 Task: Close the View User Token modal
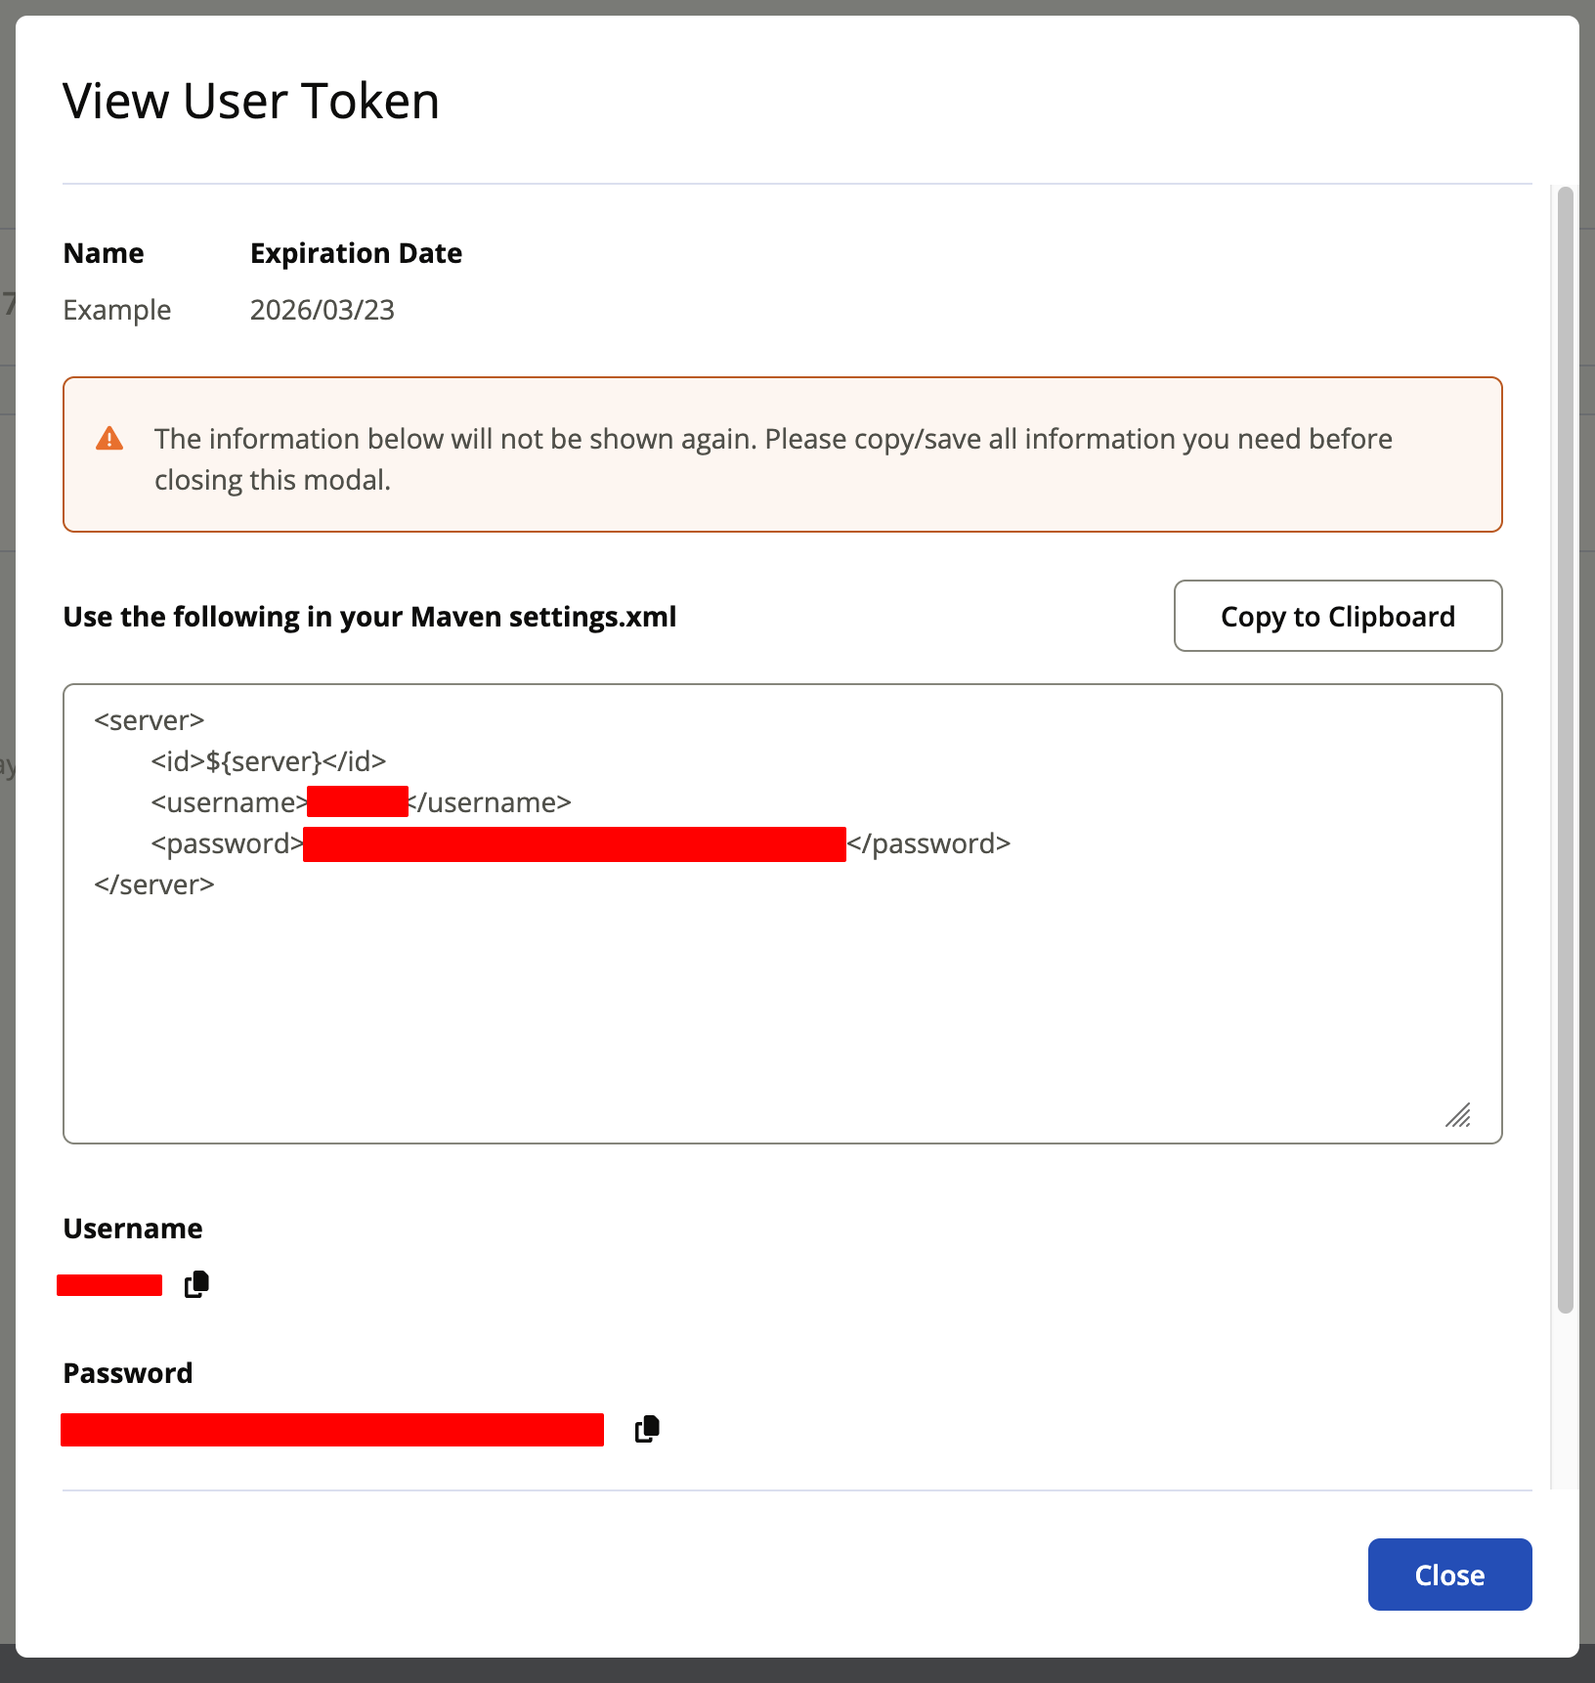click(1448, 1575)
